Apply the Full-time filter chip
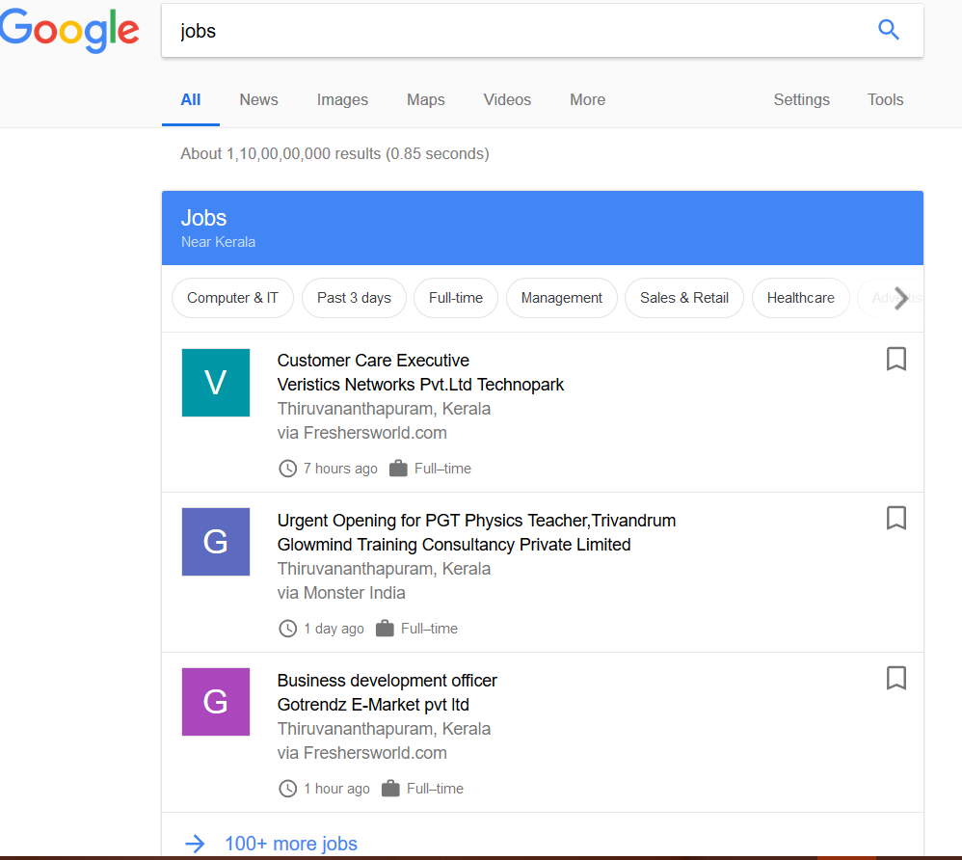Screen dimensions: 962x860 pos(456,298)
